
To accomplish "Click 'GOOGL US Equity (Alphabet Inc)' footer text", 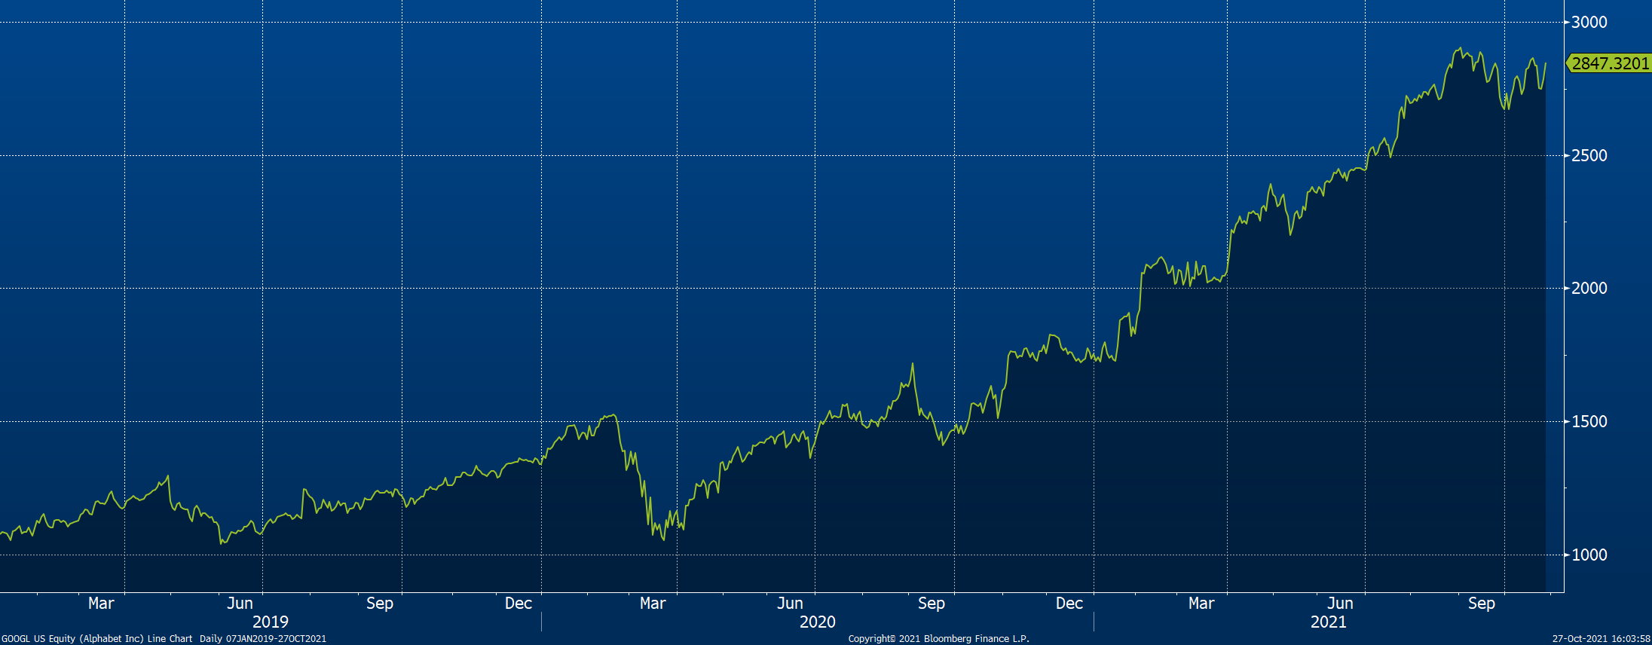I will 72,639.
